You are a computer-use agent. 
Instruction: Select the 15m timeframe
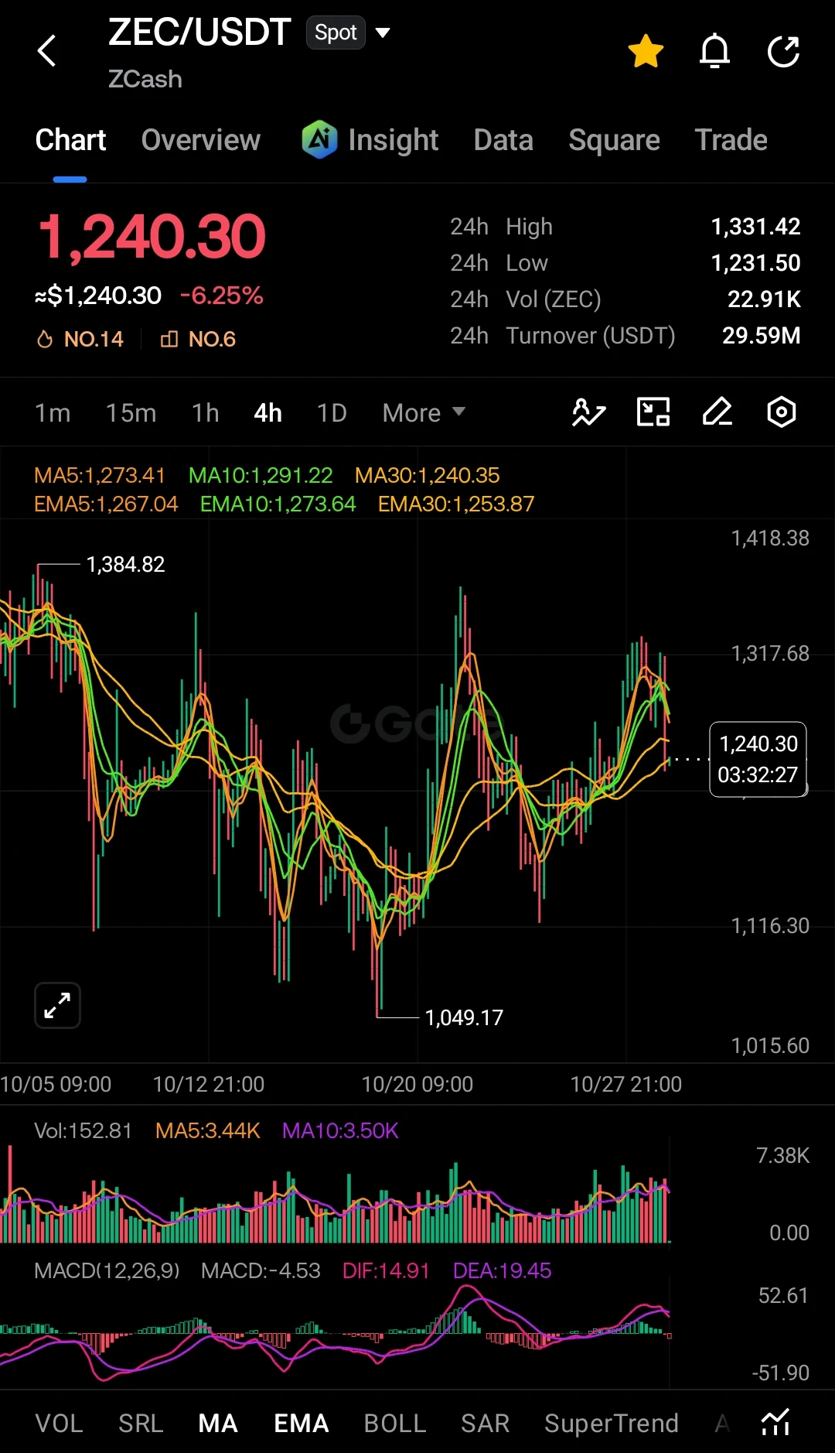(x=131, y=413)
